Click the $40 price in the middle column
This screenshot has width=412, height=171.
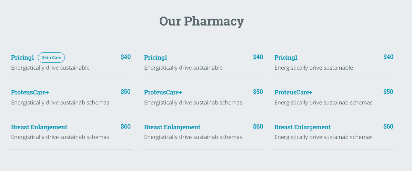click(258, 57)
